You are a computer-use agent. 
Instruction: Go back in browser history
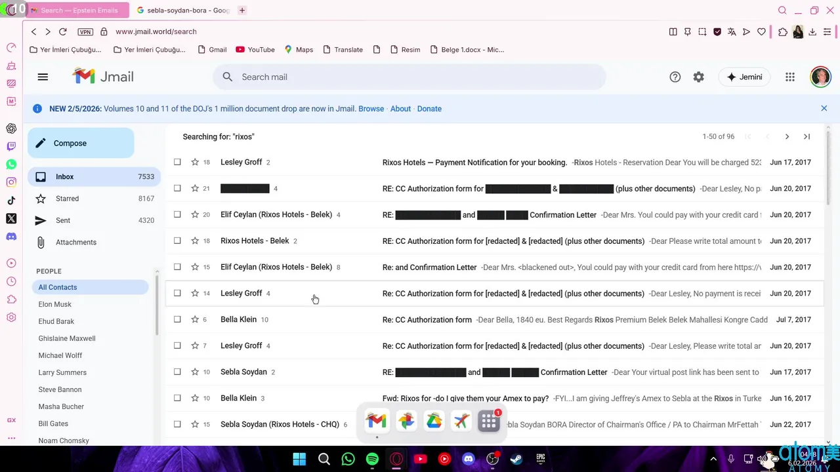[x=34, y=31]
